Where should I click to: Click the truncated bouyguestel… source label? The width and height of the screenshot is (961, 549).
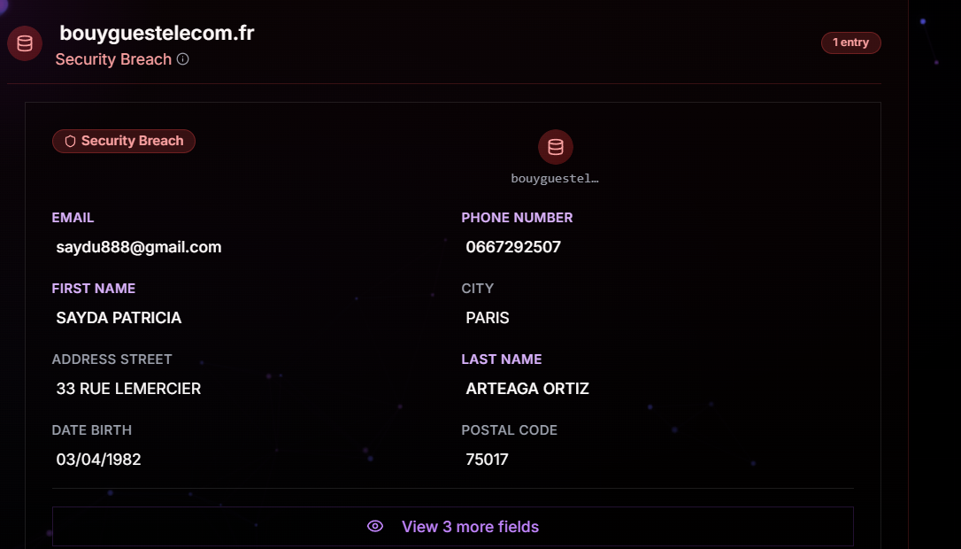[555, 178]
